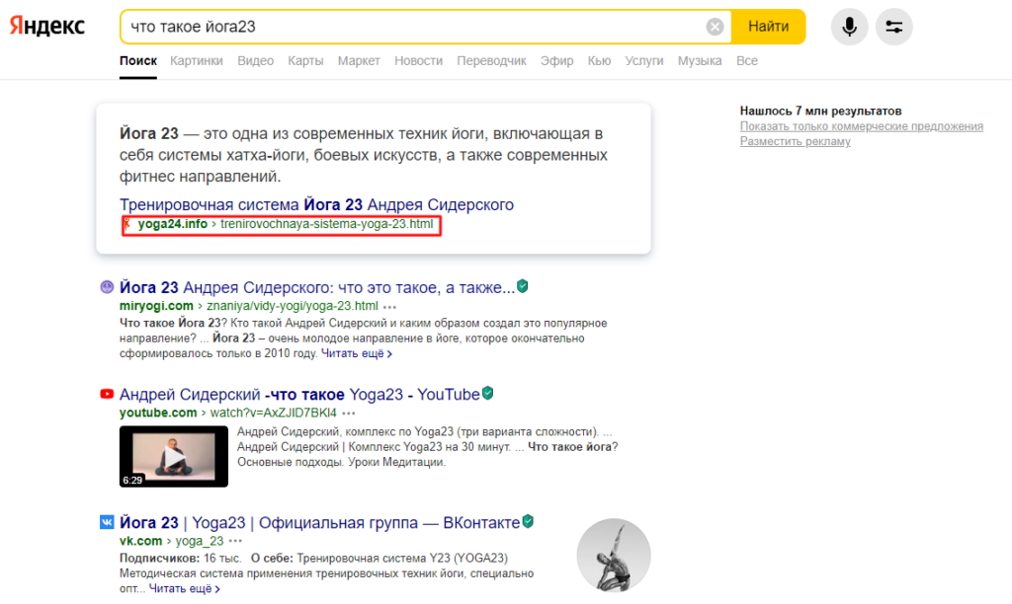Screen dimensions: 1012x604
Task: Click the Яндекс logo
Action: [x=47, y=26]
